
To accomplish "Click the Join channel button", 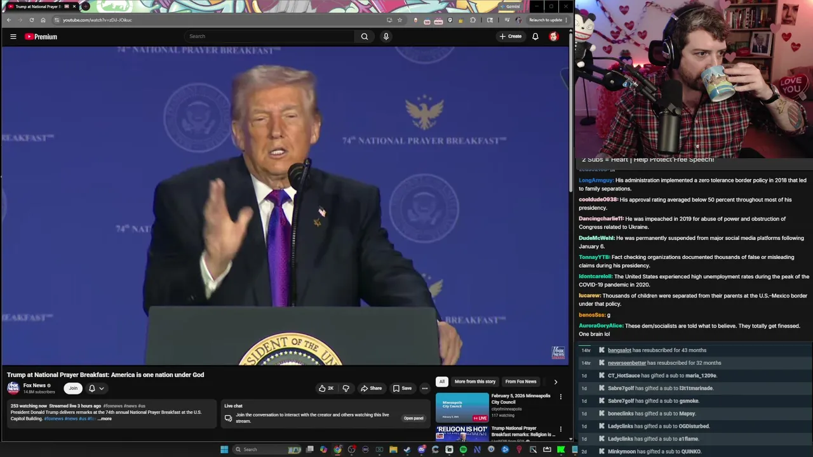I will tap(73, 388).
